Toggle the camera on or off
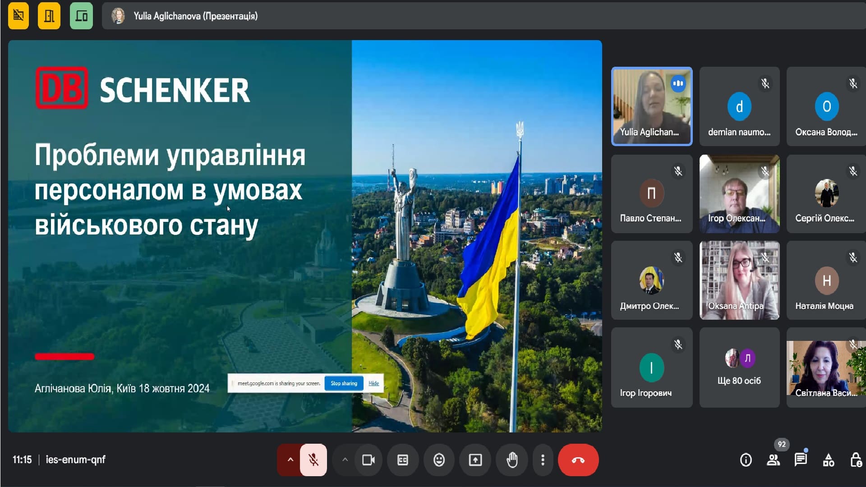Viewport: 866px width, 487px height. (369, 460)
